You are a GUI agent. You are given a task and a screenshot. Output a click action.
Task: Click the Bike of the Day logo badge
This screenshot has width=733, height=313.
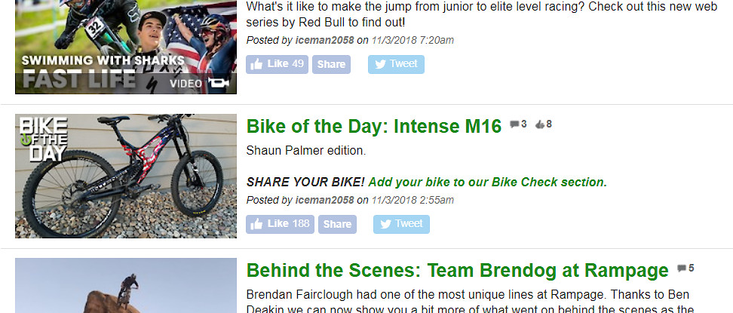pyautogui.click(x=43, y=139)
